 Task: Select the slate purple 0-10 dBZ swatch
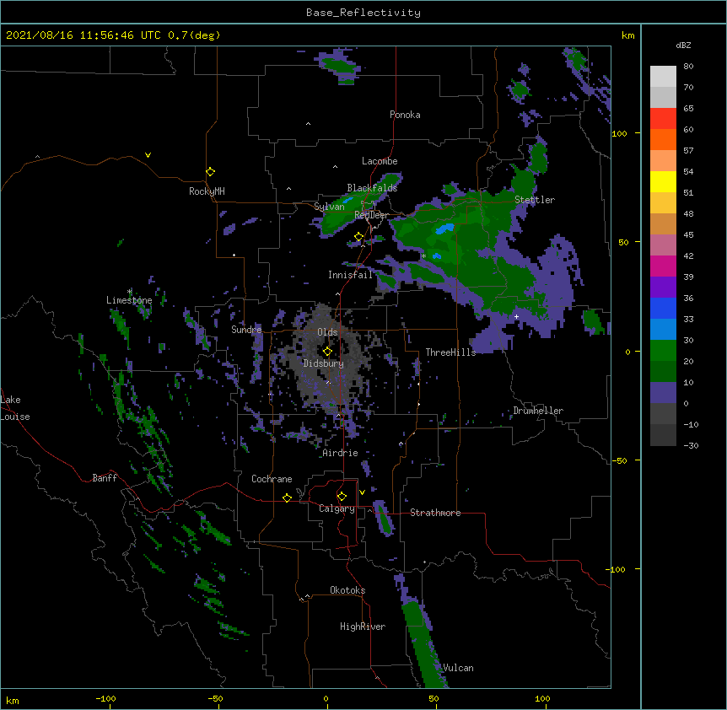click(x=663, y=393)
